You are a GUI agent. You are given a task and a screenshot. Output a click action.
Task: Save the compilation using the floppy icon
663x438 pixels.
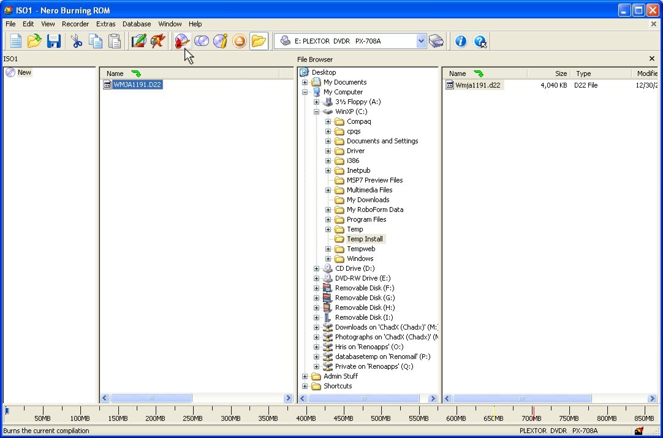pos(54,41)
